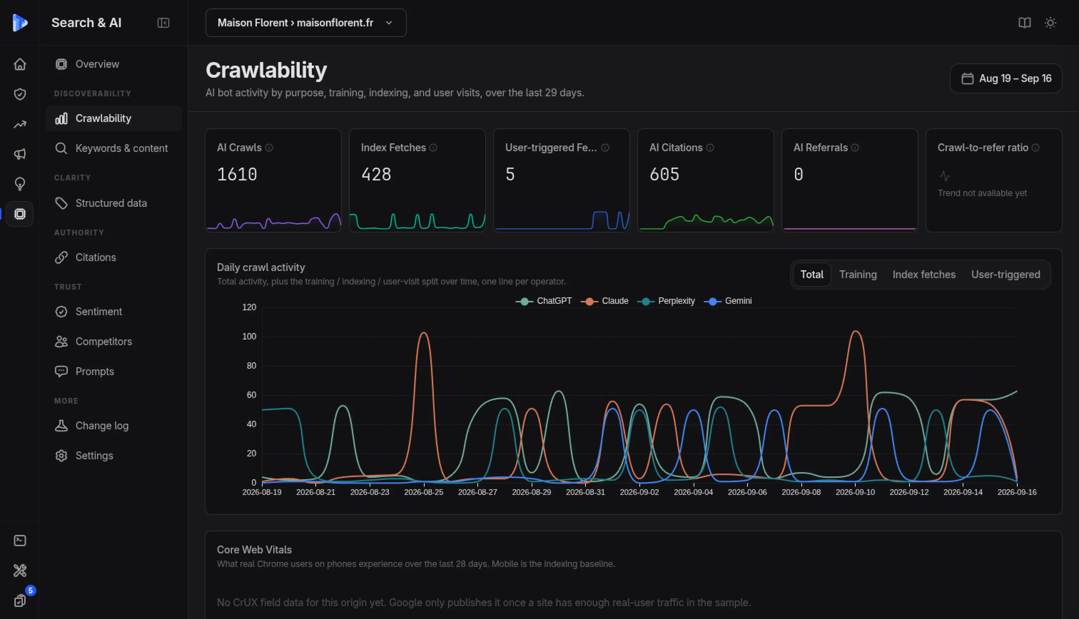Select the Search & AI chip icon in the rail
Image resolution: width=1079 pixels, height=619 pixels.
pyautogui.click(x=20, y=214)
